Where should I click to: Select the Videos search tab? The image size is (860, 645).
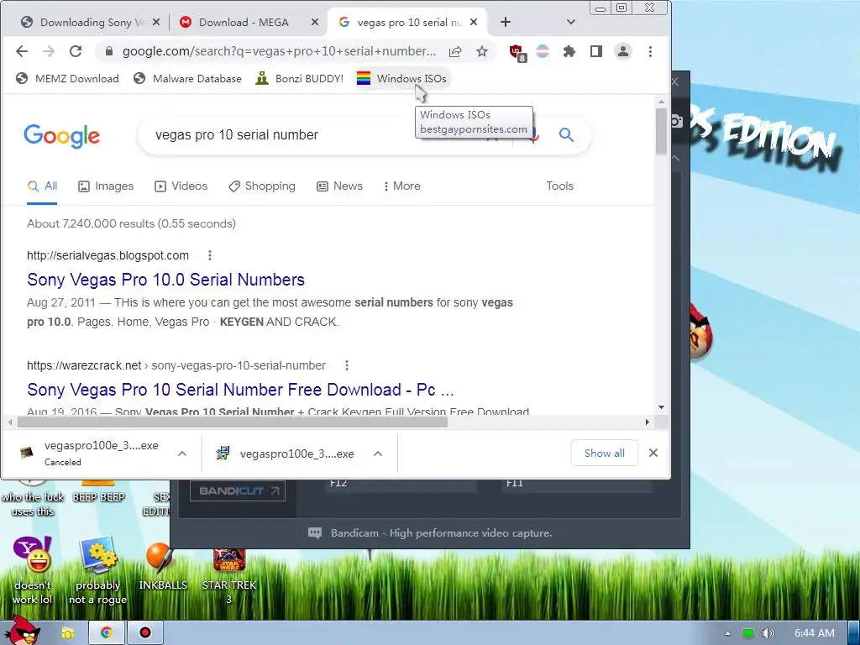pos(181,186)
